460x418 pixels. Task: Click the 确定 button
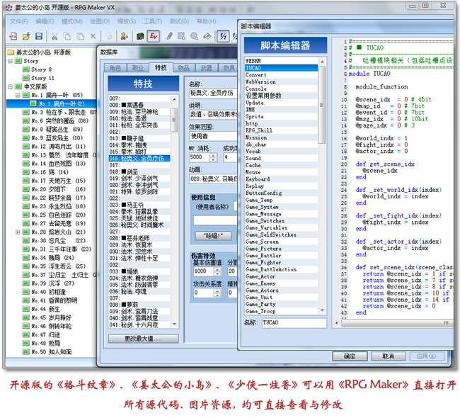350,356
